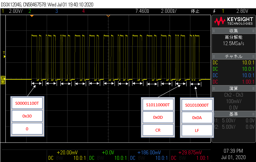The height and width of the screenshot is (162, 256).
Task: Click the 停止 stop status indicator
Action: tap(195, 11)
